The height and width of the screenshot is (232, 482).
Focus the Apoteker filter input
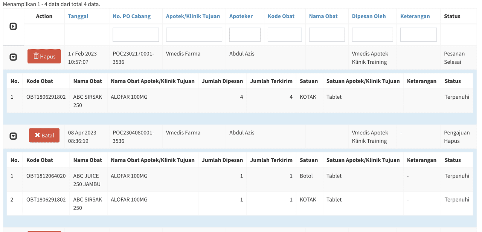click(245, 35)
